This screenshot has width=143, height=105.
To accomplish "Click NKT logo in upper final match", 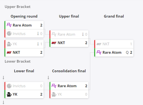I will coord(54,43).
